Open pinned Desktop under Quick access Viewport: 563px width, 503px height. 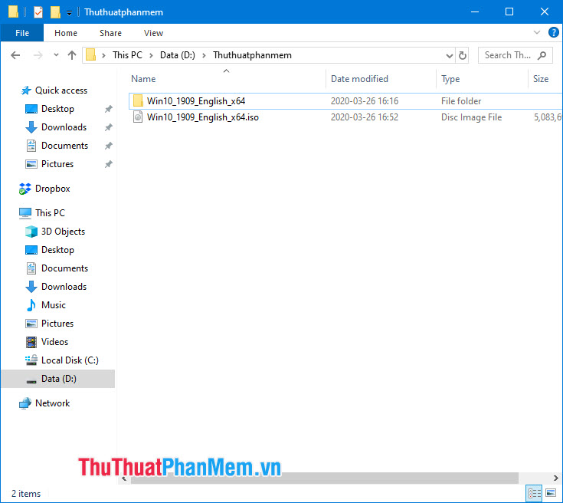point(57,109)
